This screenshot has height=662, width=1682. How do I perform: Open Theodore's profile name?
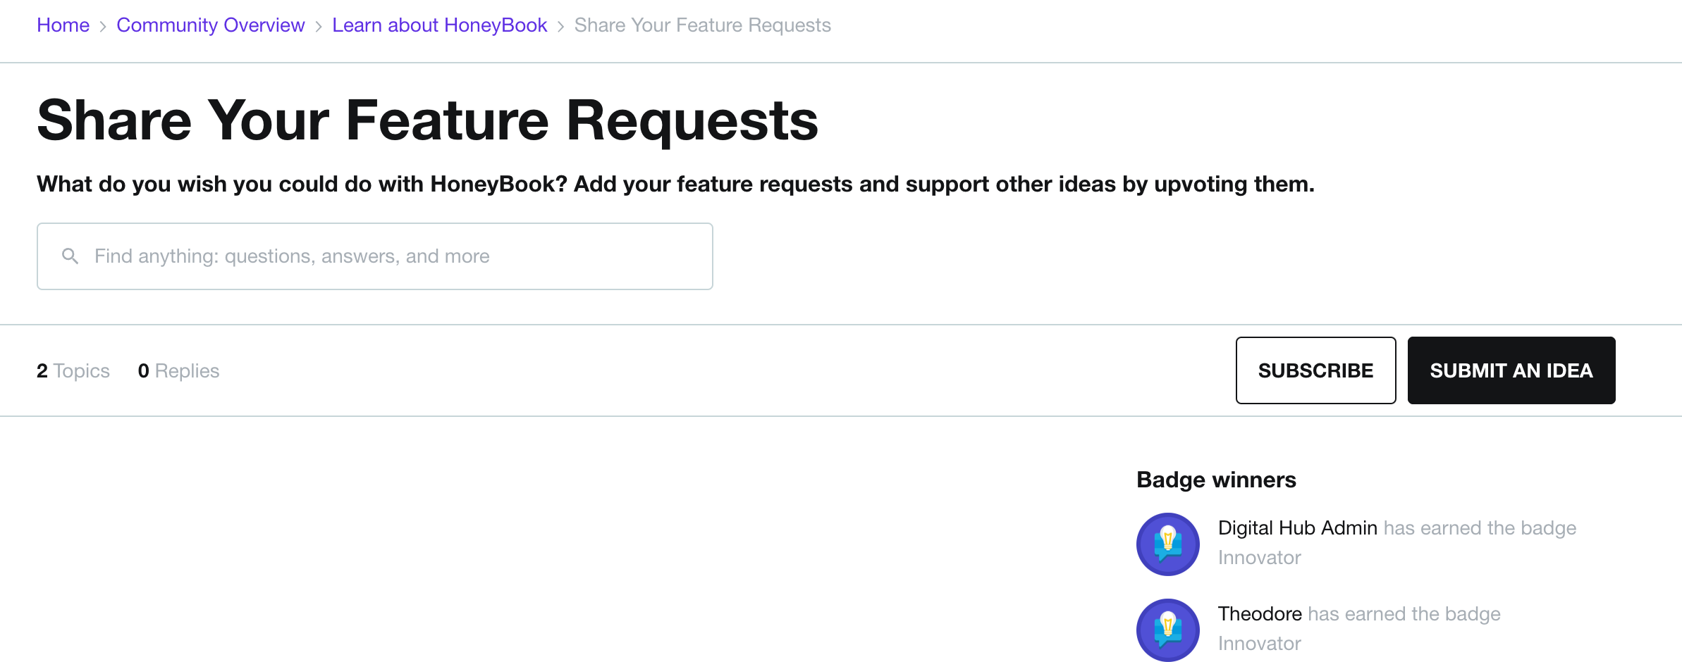coord(1260,614)
